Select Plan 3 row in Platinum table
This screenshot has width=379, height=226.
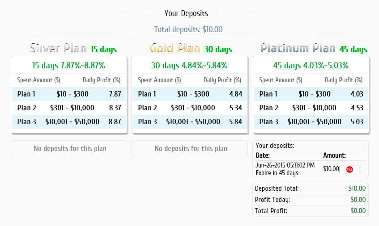pos(311,121)
